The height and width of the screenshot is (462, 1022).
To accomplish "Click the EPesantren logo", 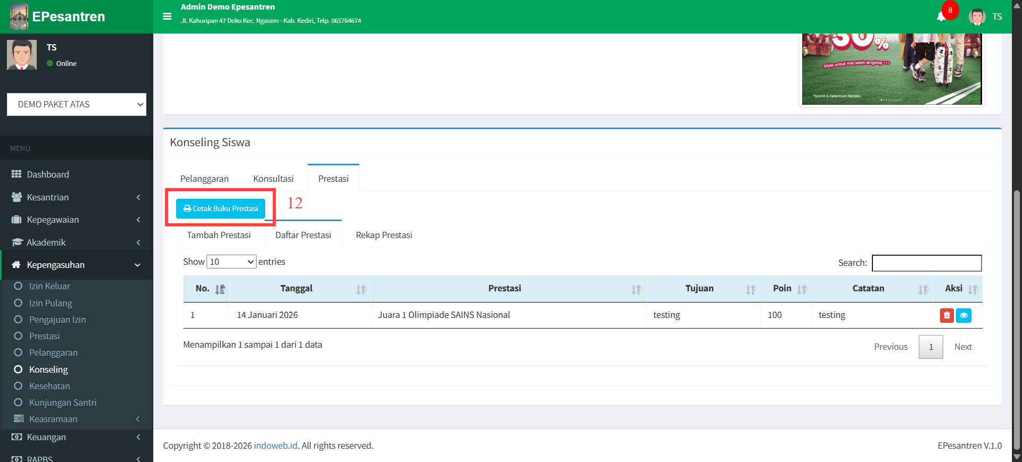I will (57, 16).
